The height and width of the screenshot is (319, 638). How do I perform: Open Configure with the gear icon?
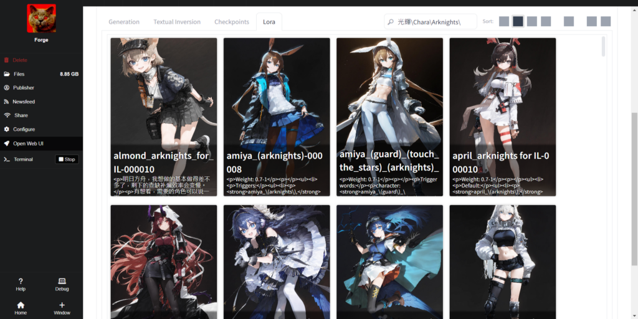coord(7,130)
